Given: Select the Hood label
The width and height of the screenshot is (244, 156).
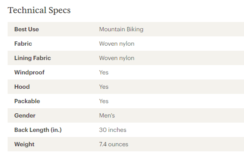Looking at the screenshot, I should tap(22, 87).
